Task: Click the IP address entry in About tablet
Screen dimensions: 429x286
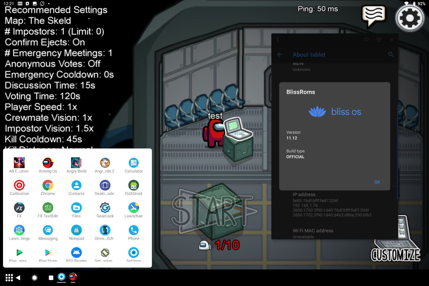Action: coord(334,205)
